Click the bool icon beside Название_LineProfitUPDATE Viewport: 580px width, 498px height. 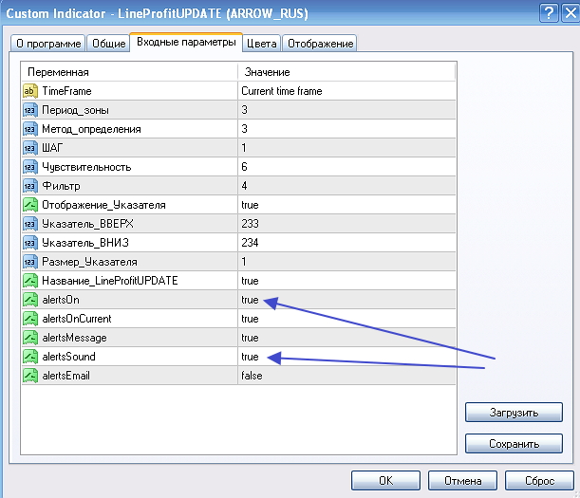(30, 281)
